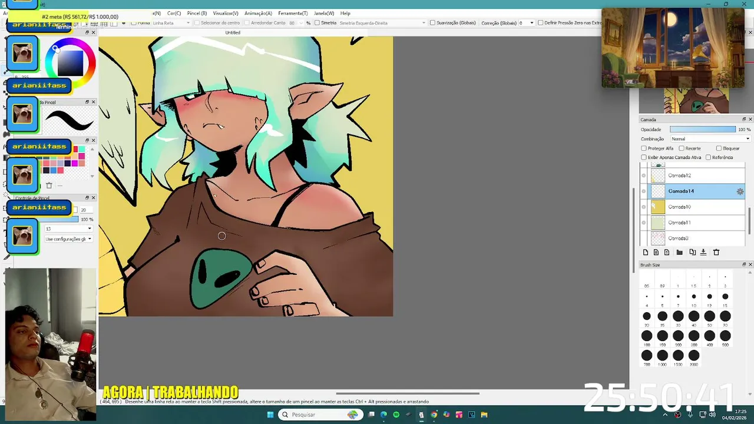Screen dimensions: 754x424
Task: Add a new 1-bit layer
Action: click(667, 252)
